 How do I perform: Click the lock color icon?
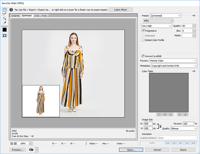coord(171,114)
